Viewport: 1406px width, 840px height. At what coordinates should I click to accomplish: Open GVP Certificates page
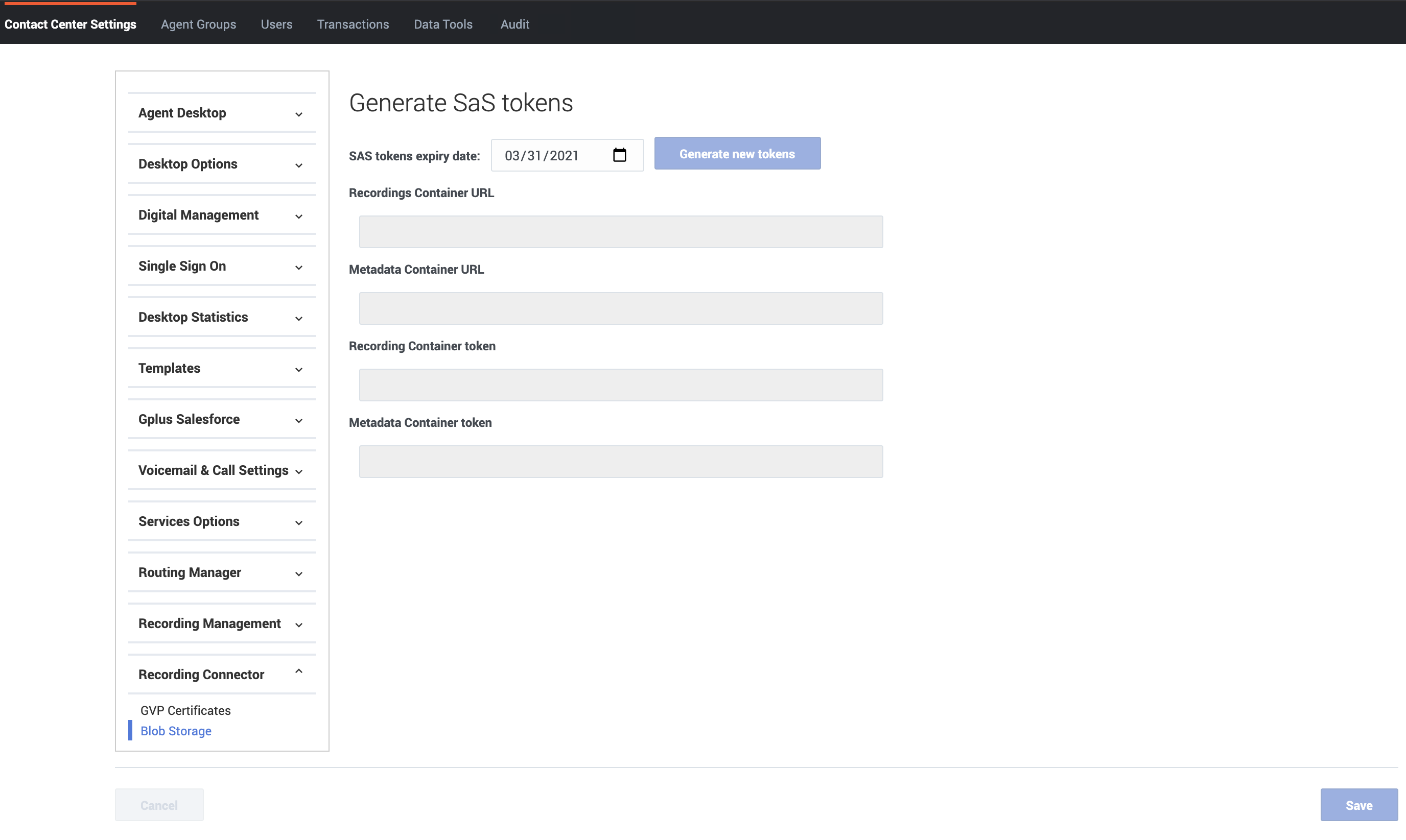(x=186, y=710)
